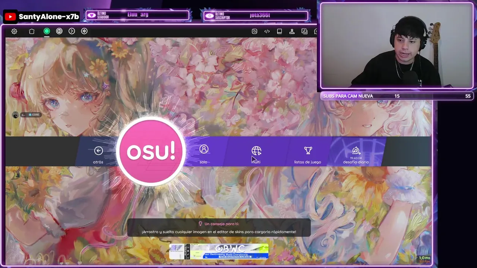Select the osu! standard ruleset icon

[x=47, y=31]
